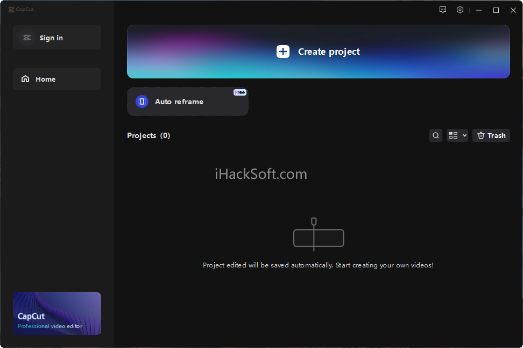This screenshot has height=348, width=523.
Task: Click the CapCut avatar icon beside Sign in
Action: tap(27, 38)
